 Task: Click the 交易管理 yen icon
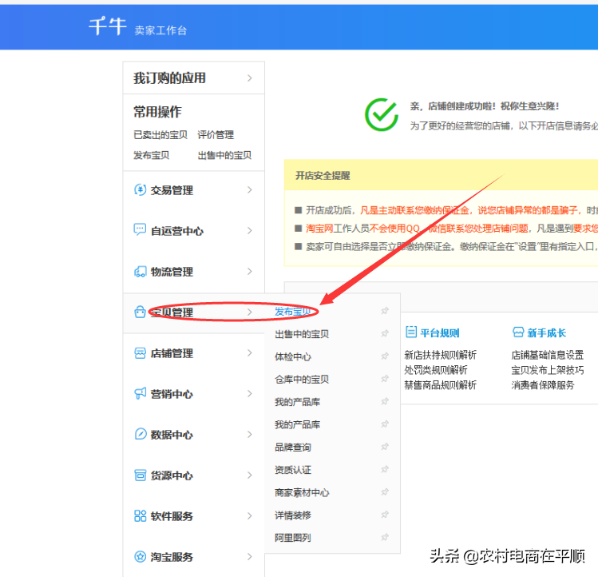point(140,189)
